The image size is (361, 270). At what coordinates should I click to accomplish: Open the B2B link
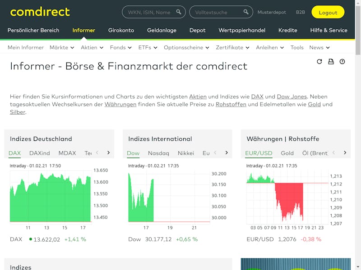pos(301,12)
